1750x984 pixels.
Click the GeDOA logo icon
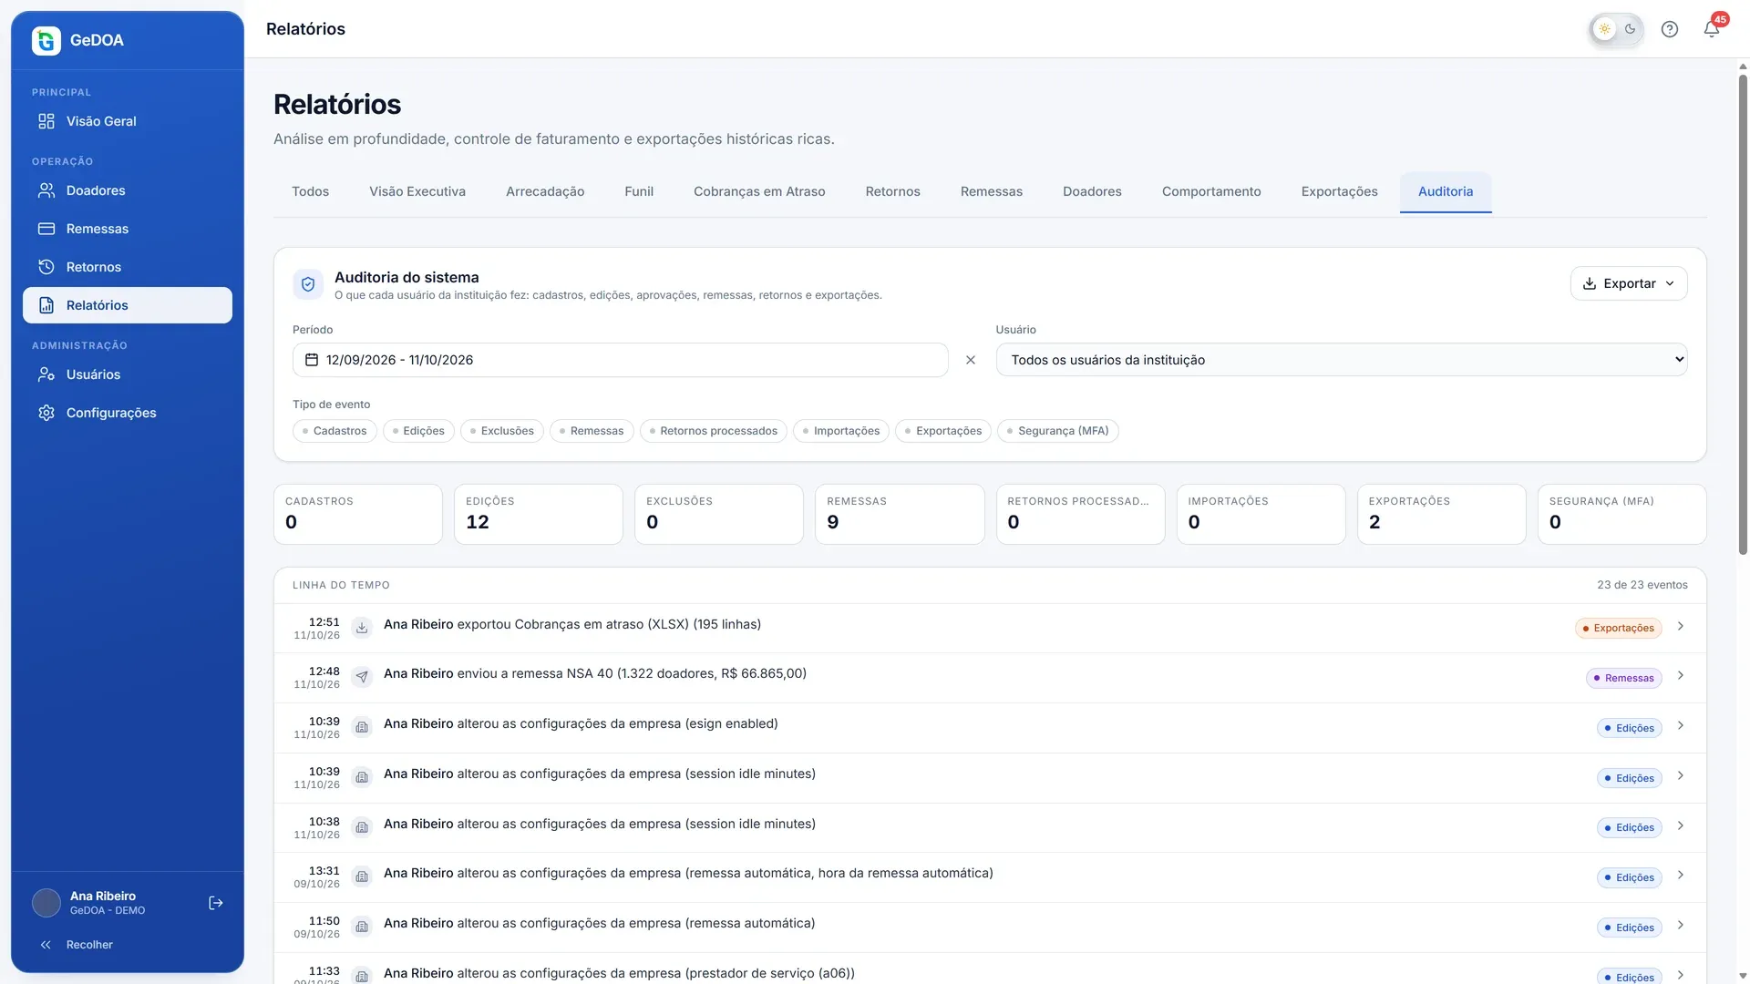[x=46, y=40]
